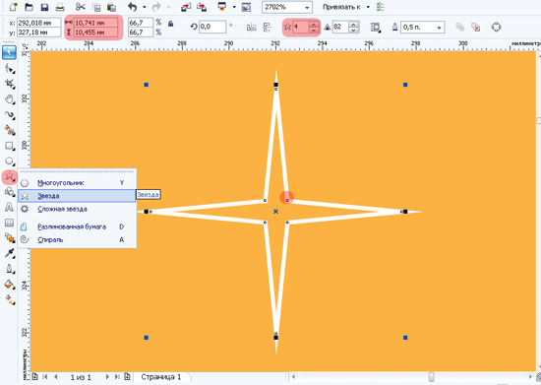The image size is (541, 385).
Task: Select the Table tool
Action: point(9,223)
